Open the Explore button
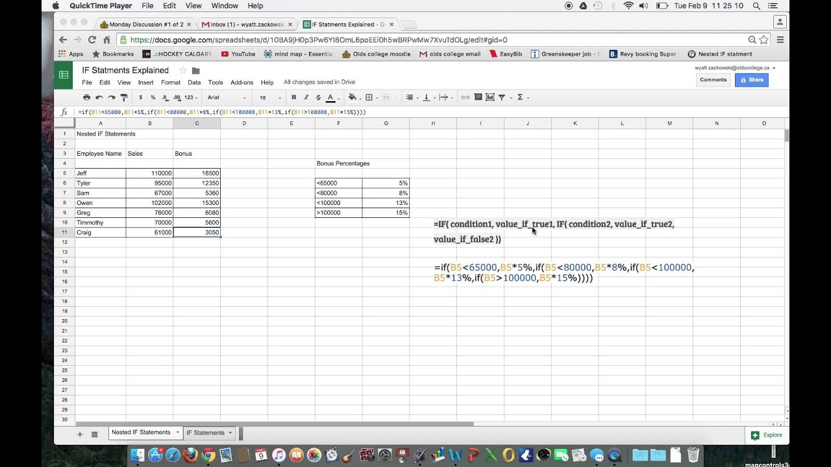The height and width of the screenshot is (467, 831). point(767,435)
